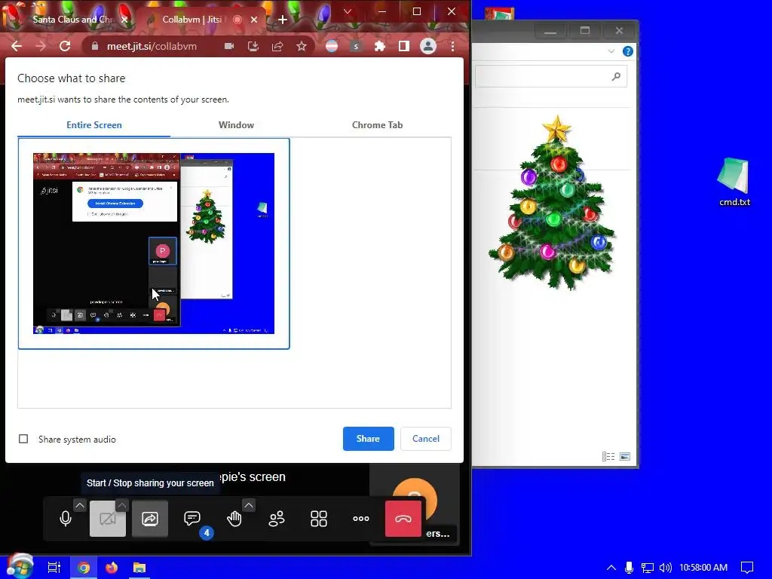Image resolution: width=772 pixels, height=579 pixels.
Task: Select the entire screen preview thumbnail
Action: tap(154, 244)
